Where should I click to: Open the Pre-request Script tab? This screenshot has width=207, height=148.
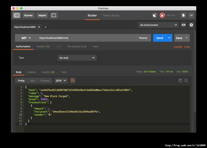[x=77, y=46]
